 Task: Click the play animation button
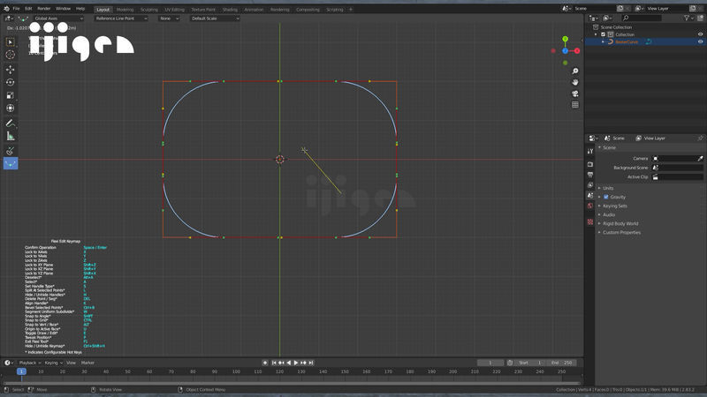tap(296, 363)
